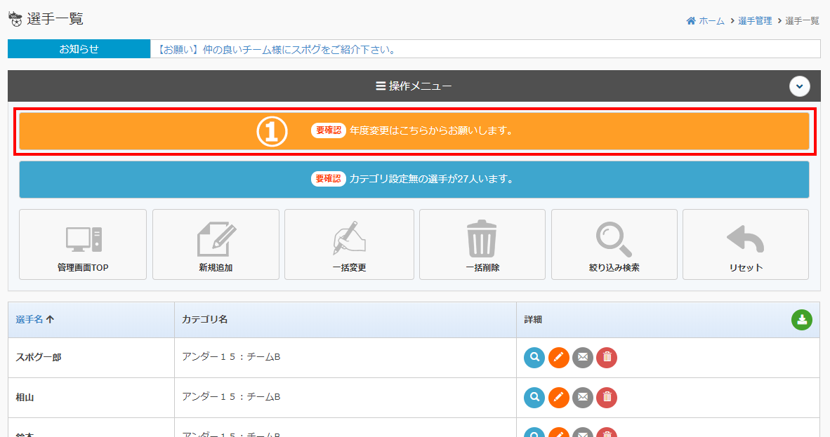830x437 pixels.
Task: Send mail to 相山 via envelope icon
Action: click(x=583, y=398)
